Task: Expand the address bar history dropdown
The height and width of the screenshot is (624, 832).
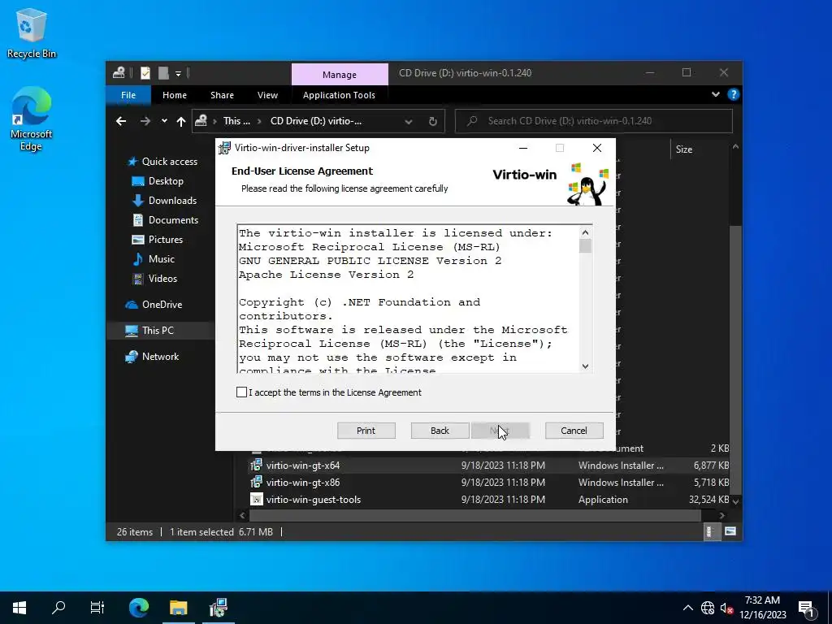Action: click(x=409, y=122)
